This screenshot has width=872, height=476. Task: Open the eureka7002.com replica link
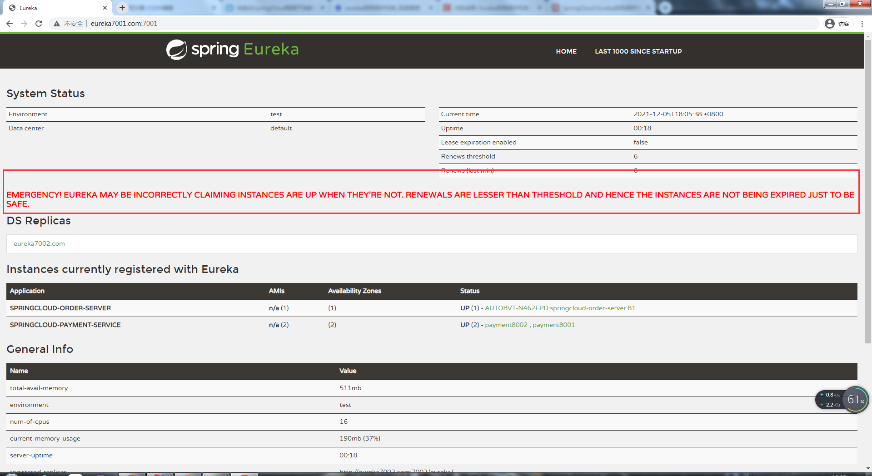coord(39,243)
